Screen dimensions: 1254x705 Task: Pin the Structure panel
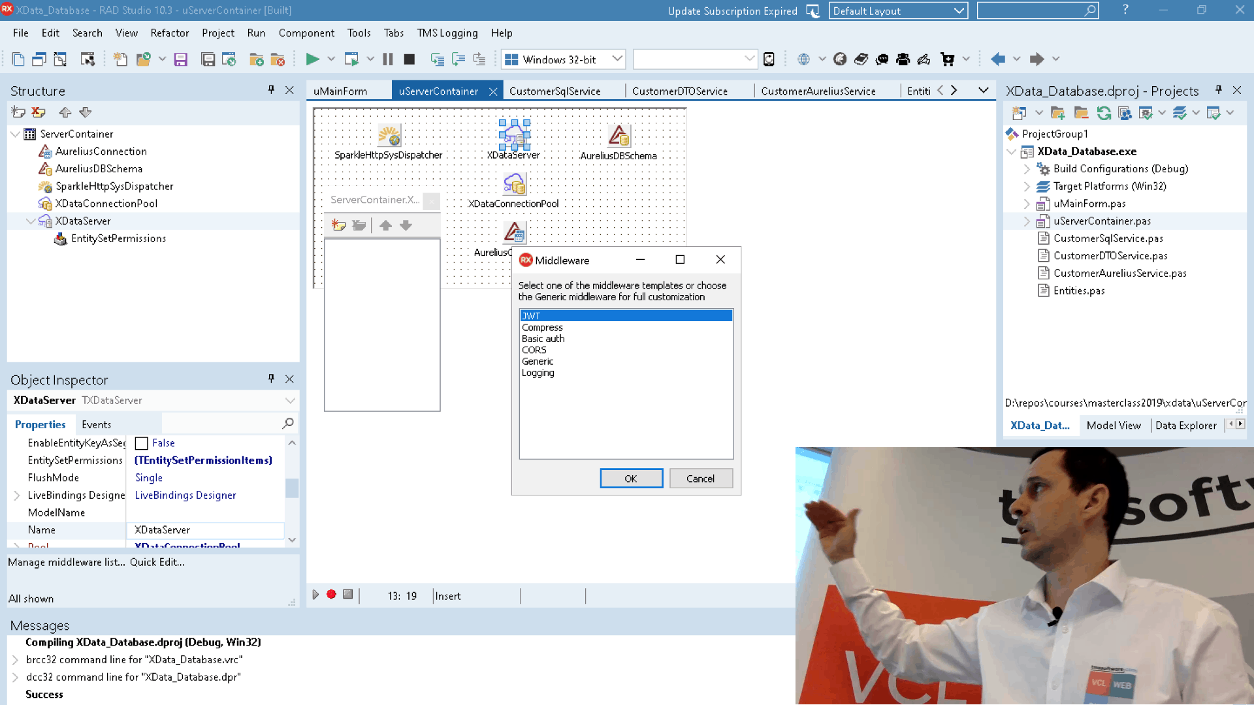(x=271, y=90)
